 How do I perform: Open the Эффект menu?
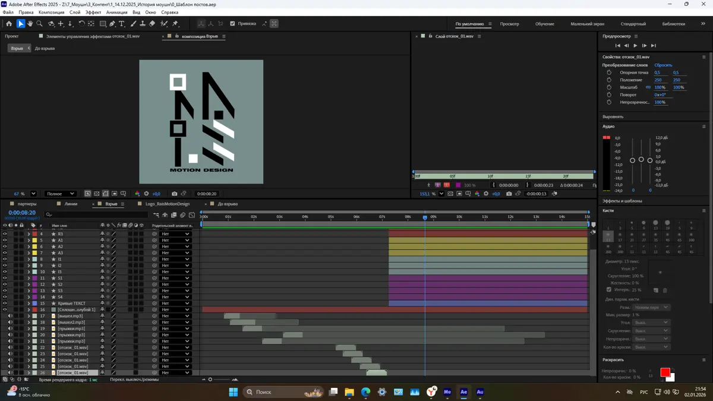coord(93,12)
